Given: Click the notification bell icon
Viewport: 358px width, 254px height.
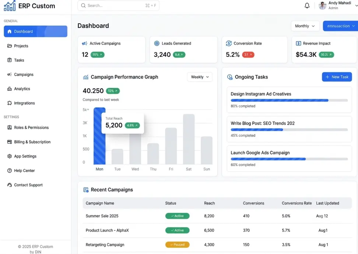Looking at the screenshot, I should pos(307,6).
